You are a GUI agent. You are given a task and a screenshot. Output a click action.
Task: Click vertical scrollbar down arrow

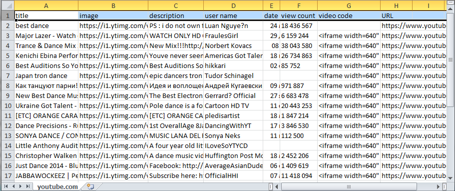(451, 178)
